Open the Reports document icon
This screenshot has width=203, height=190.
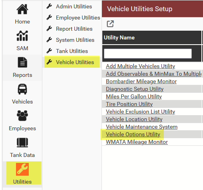[x=22, y=62]
